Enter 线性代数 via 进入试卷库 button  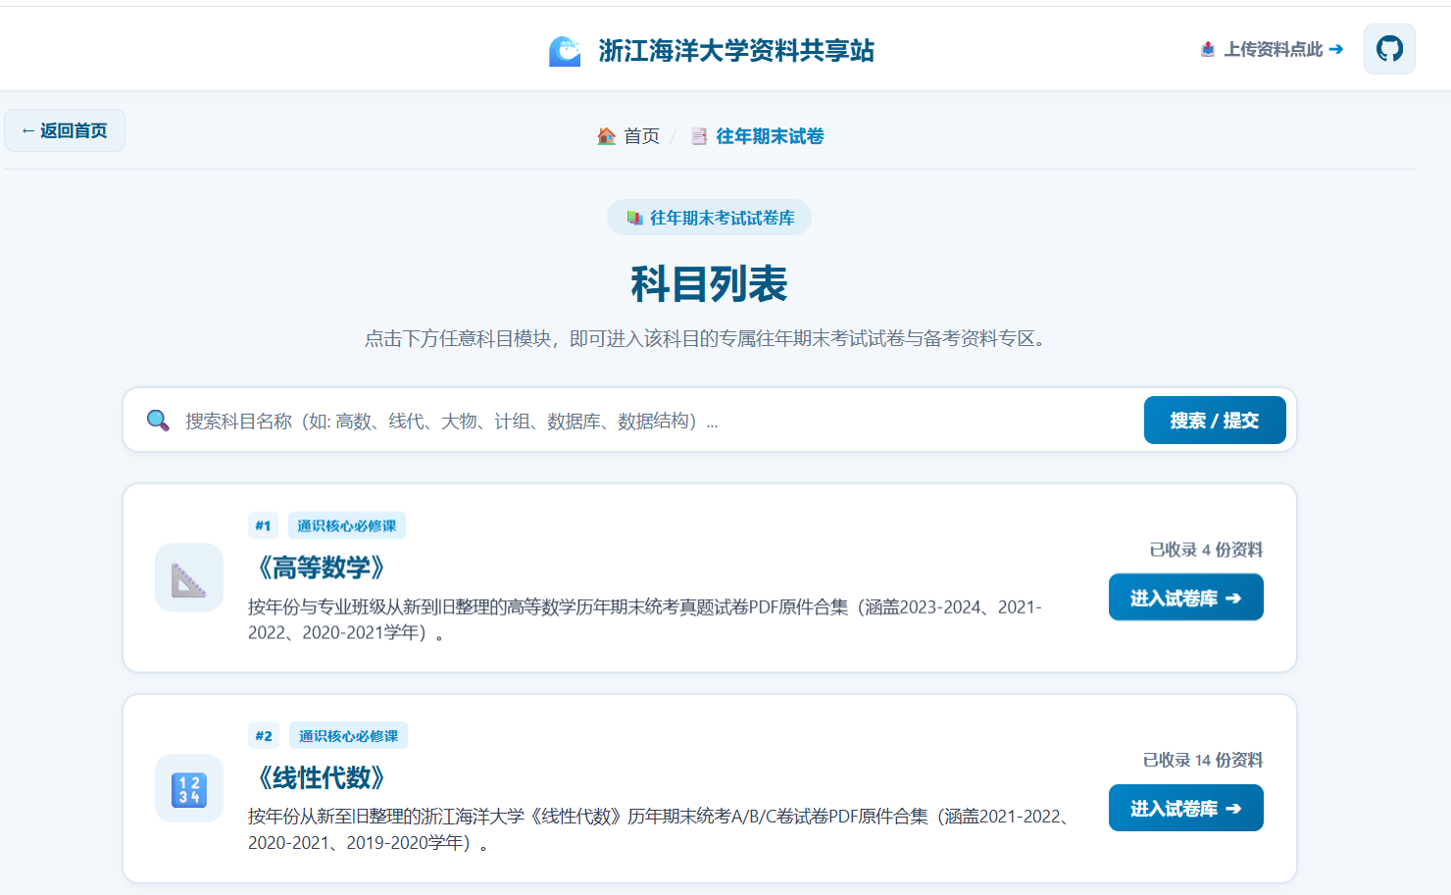click(x=1185, y=808)
